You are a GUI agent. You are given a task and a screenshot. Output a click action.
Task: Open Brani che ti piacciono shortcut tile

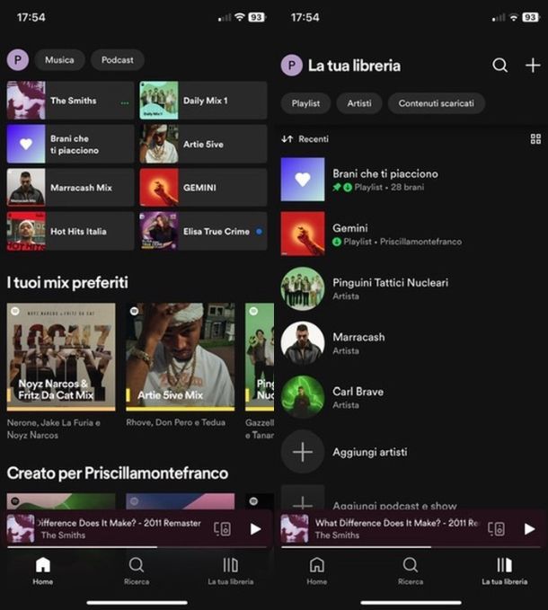coord(70,144)
